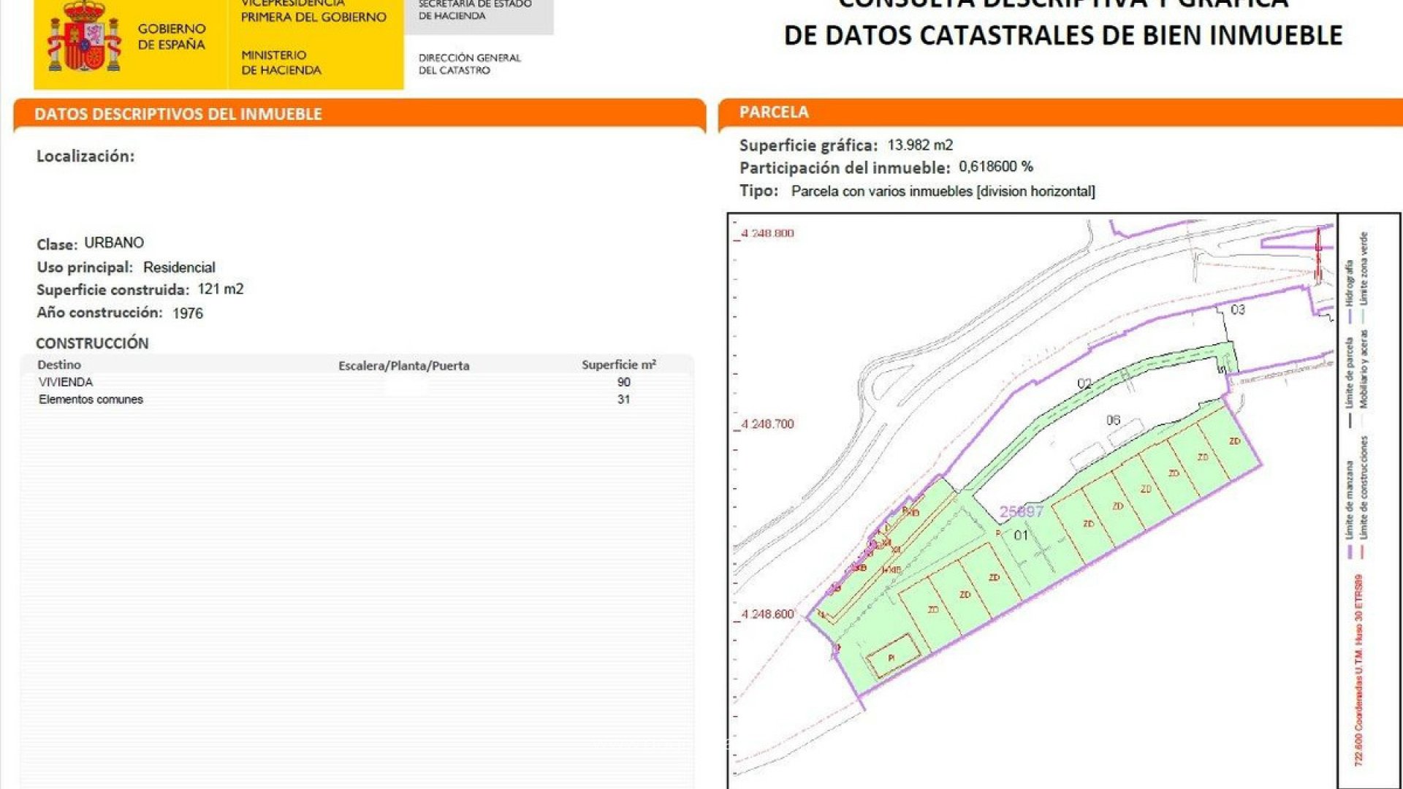Viewport: 1403px width, 789px height.
Task: Click the Dirección General del Catastro logo
Action: coord(469,64)
